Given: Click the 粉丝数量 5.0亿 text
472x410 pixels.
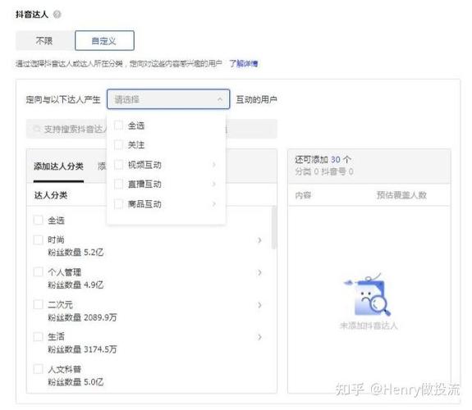Looking at the screenshot, I should 76,382.
